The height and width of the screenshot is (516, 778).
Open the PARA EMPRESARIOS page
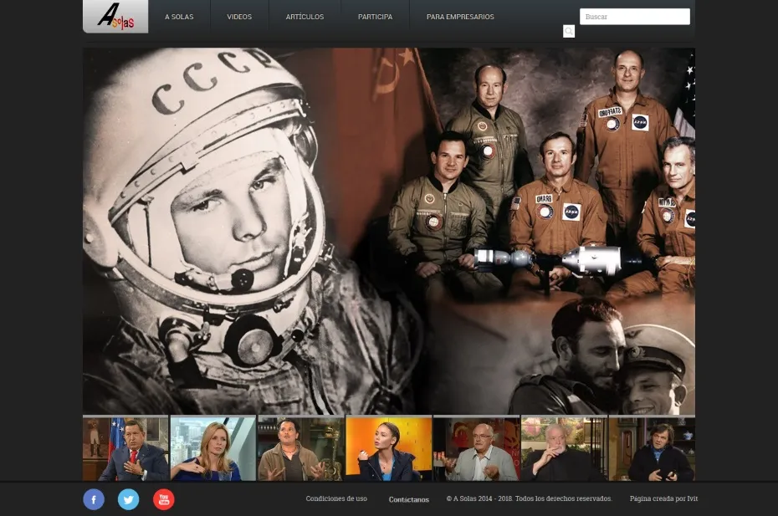click(x=460, y=17)
